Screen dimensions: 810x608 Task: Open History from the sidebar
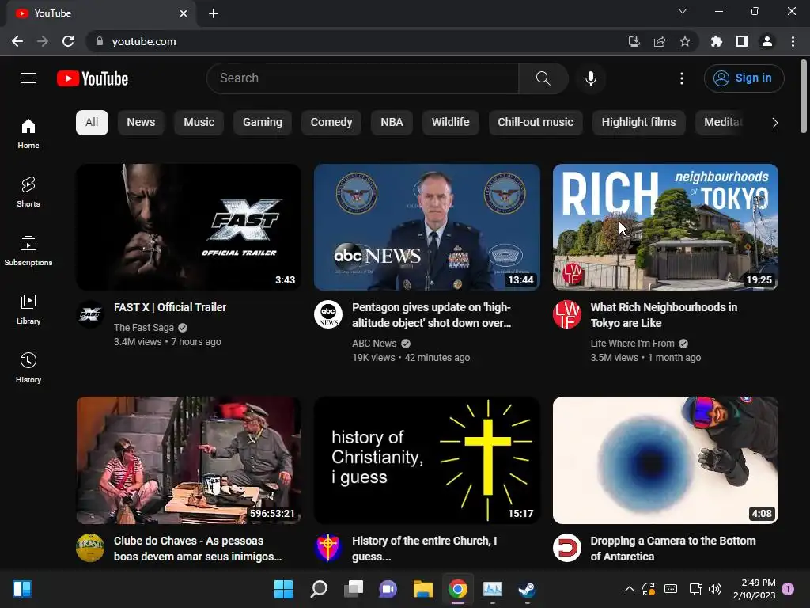point(28,367)
